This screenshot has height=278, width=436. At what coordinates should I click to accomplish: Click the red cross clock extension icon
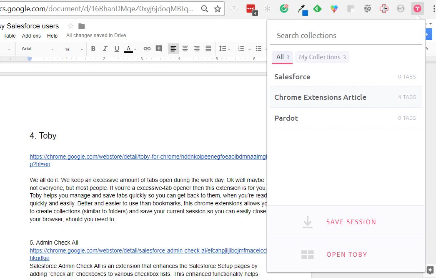click(x=384, y=9)
